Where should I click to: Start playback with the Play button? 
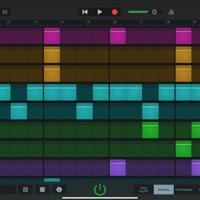tap(100, 12)
